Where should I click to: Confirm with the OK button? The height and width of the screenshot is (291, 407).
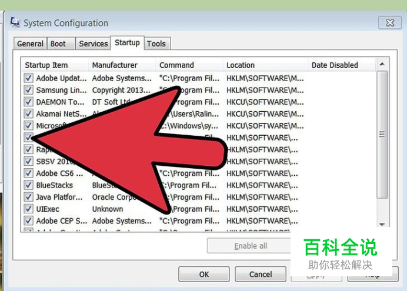204,274
